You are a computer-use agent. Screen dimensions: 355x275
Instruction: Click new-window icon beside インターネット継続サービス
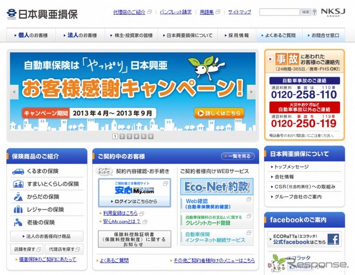tap(249, 232)
